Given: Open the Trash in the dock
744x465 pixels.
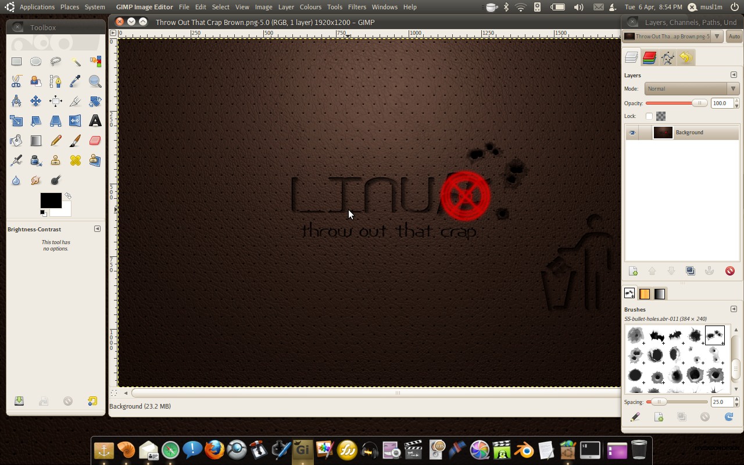Looking at the screenshot, I should pyautogui.click(x=638, y=450).
